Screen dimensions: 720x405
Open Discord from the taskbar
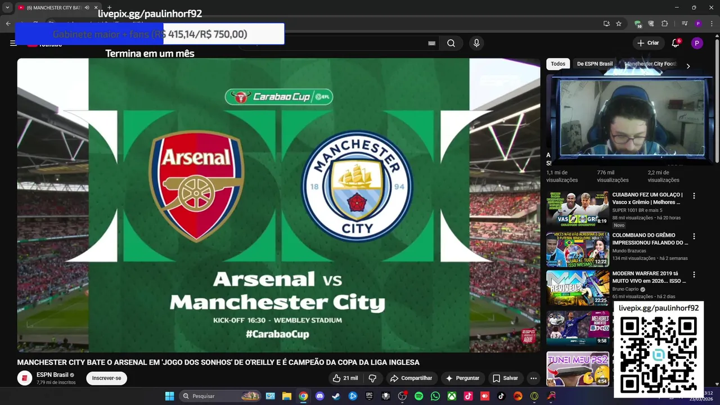tap(319, 396)
